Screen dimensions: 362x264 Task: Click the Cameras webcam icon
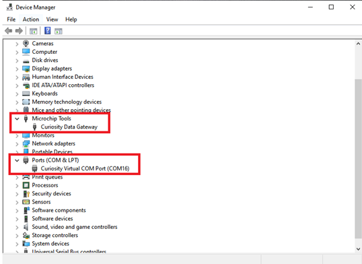[26, 43]
